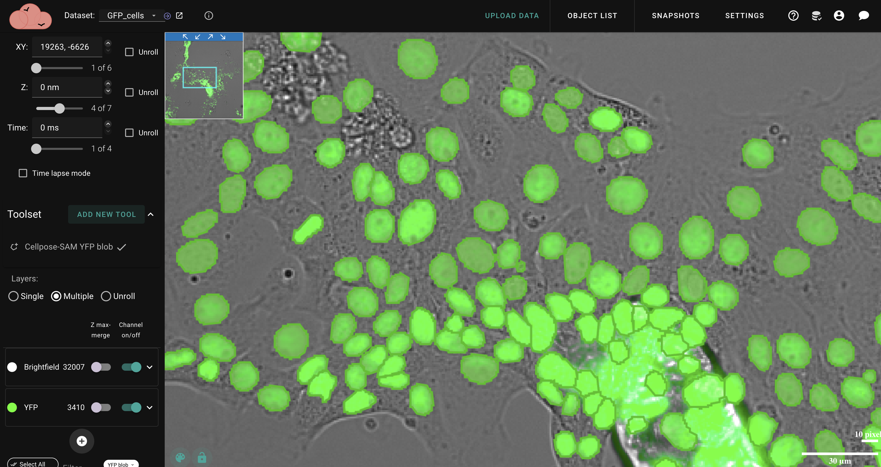Click the XY coordinate input field

[x=67, y=47]
